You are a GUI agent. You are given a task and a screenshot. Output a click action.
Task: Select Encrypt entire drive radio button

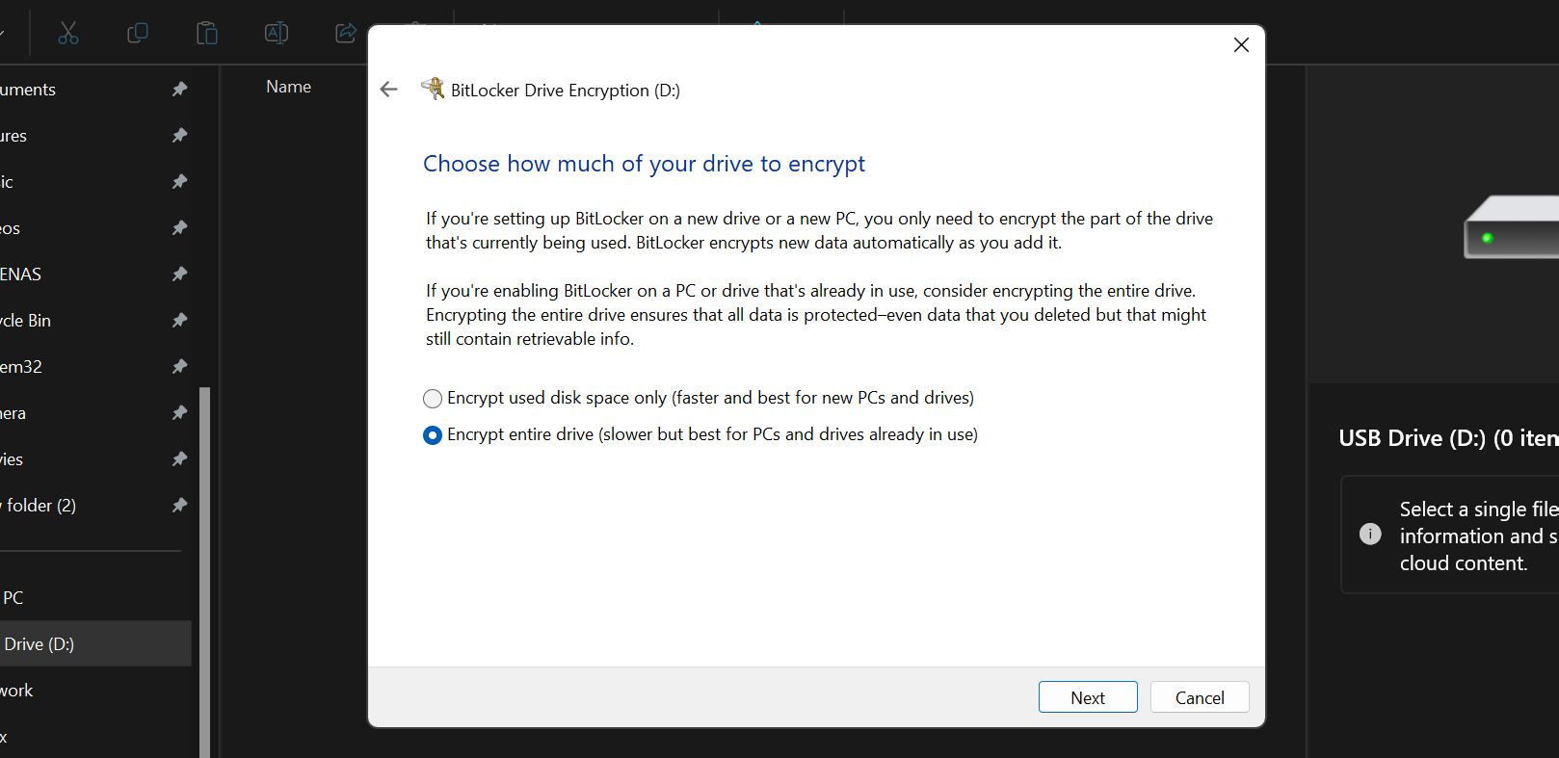433,435
